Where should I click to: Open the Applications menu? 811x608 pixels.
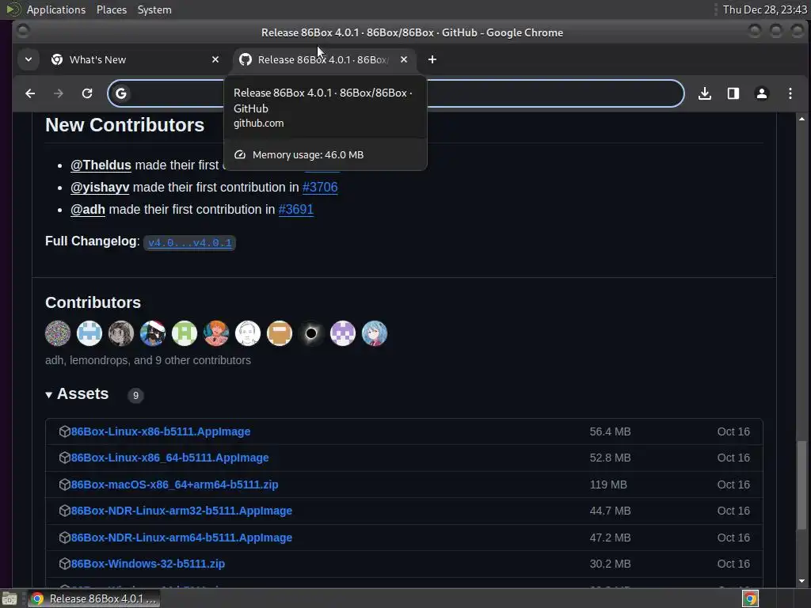(x=56, y=9)
